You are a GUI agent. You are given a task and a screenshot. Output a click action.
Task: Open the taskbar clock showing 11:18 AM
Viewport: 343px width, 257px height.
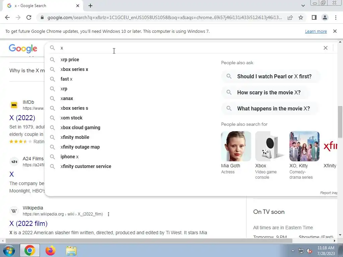pyautogui.click(x=326, y=251)
